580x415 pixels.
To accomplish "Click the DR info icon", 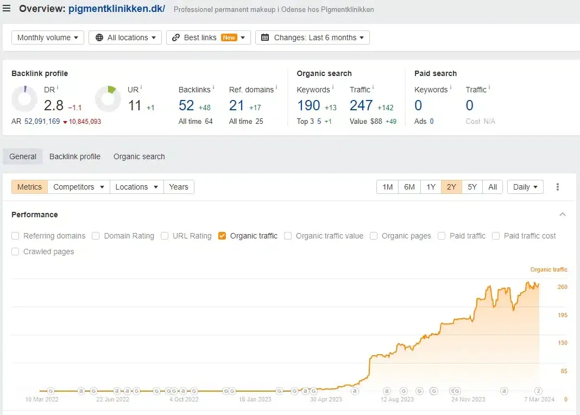I will pos(58,87).
